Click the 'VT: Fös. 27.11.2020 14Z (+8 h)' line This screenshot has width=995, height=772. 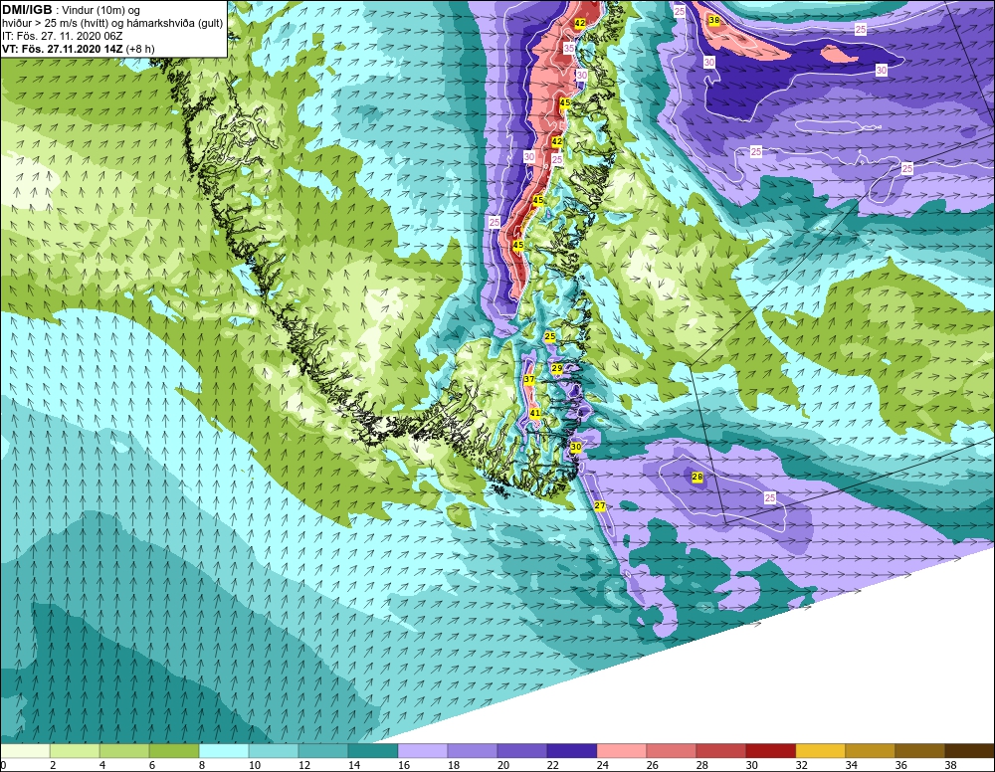78,49
